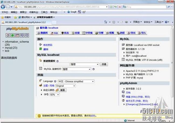Click the phpMyAdmin Home icon in sidebar
The width and height of the screenshot is (175, 123).
(8, 35)
